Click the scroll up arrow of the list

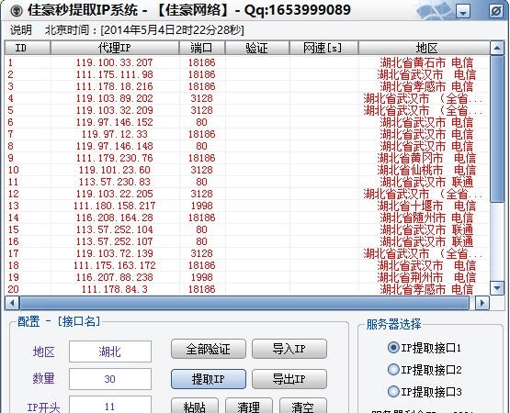(x=496, y=48)
